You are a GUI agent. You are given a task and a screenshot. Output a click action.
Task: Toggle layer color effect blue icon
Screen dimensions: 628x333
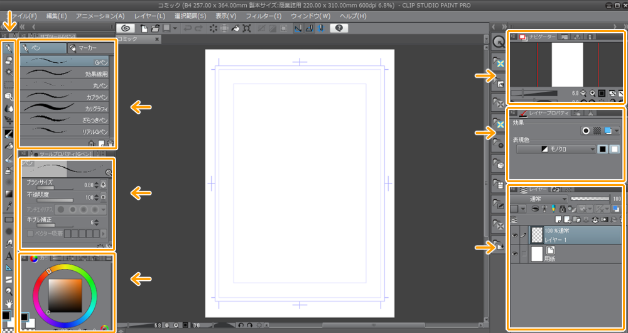608,131
